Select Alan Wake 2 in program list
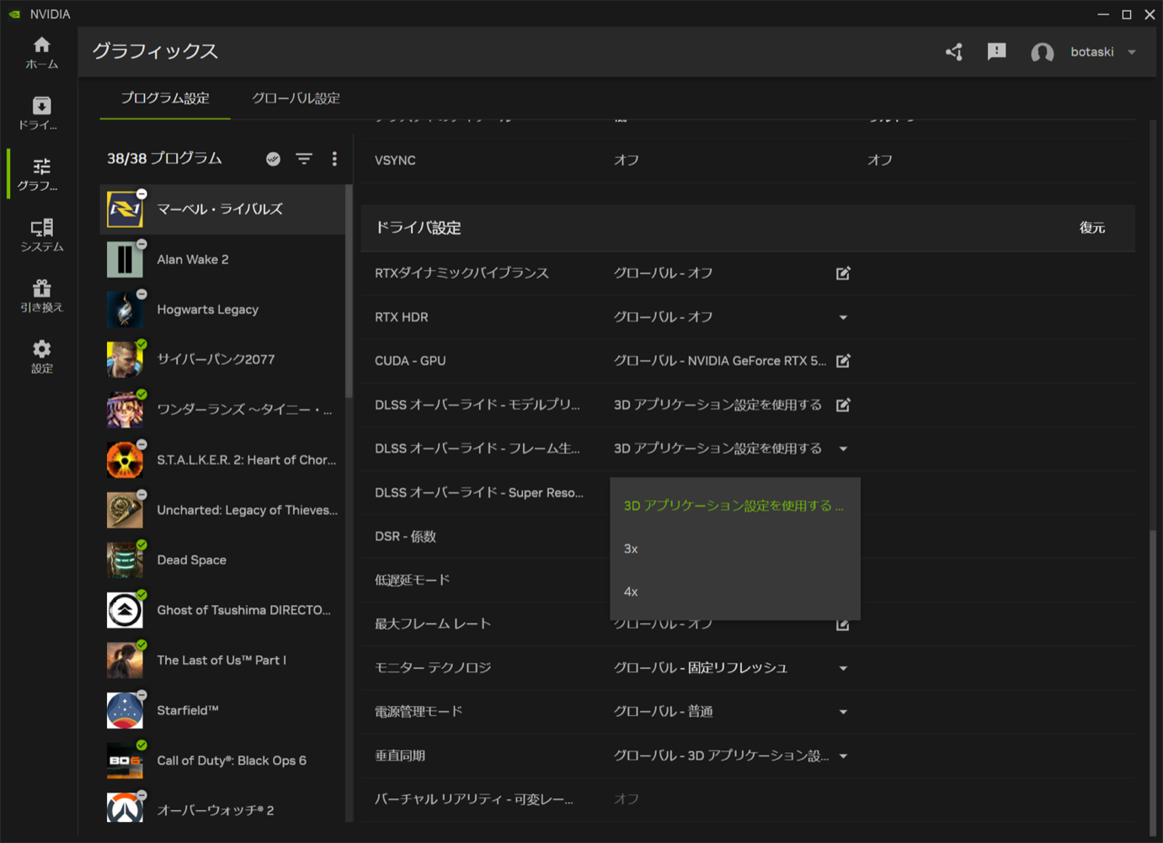This screenshot has height=843, width=1163. (192, 259)
